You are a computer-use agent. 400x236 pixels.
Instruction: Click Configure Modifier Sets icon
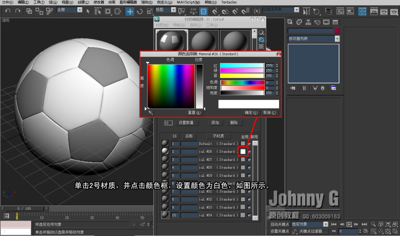[333, 88]
